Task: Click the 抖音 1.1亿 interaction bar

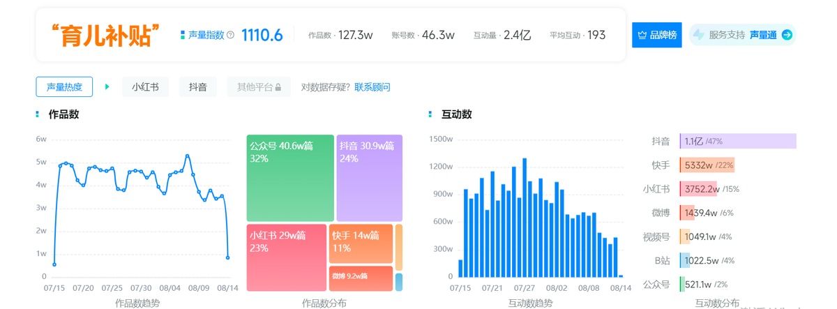Action: coord(738,142)
